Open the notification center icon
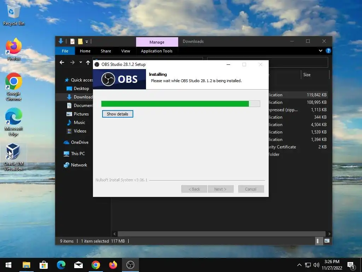362x272 pixels. (351, 265)
